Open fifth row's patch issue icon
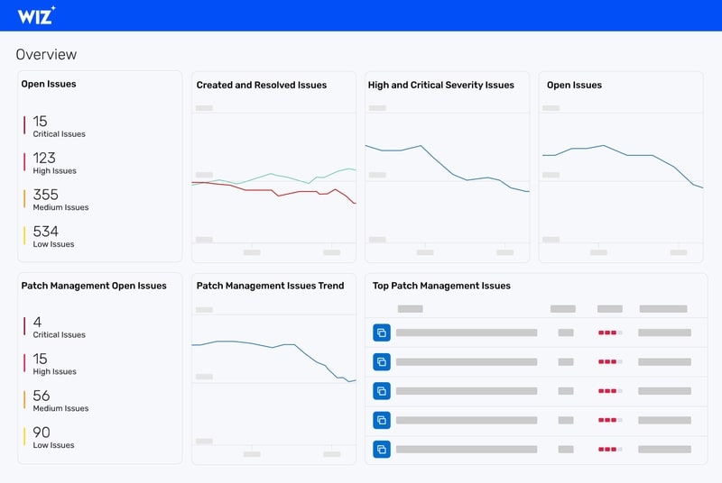 tap(382, 449)
